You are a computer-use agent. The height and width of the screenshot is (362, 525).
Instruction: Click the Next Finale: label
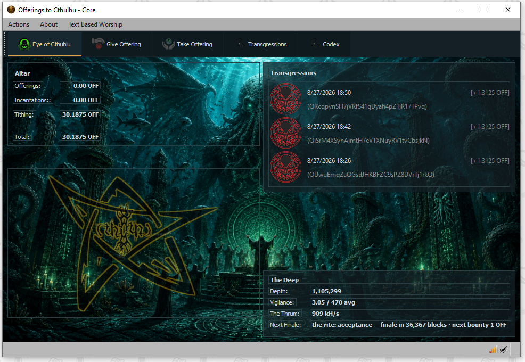(x=285, y=325)
